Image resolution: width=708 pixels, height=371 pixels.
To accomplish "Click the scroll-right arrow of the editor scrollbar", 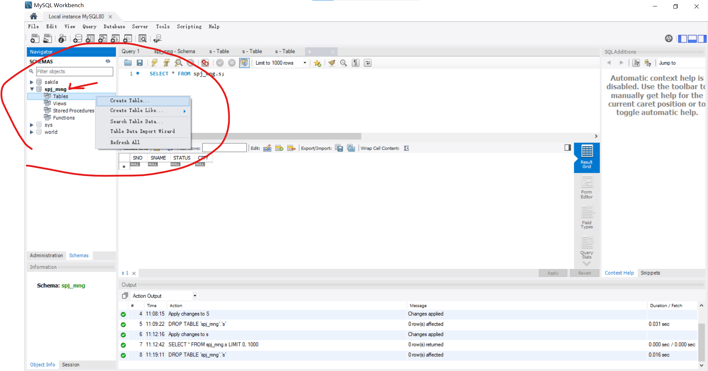I will pyautogui.click(x=596, y=136).
